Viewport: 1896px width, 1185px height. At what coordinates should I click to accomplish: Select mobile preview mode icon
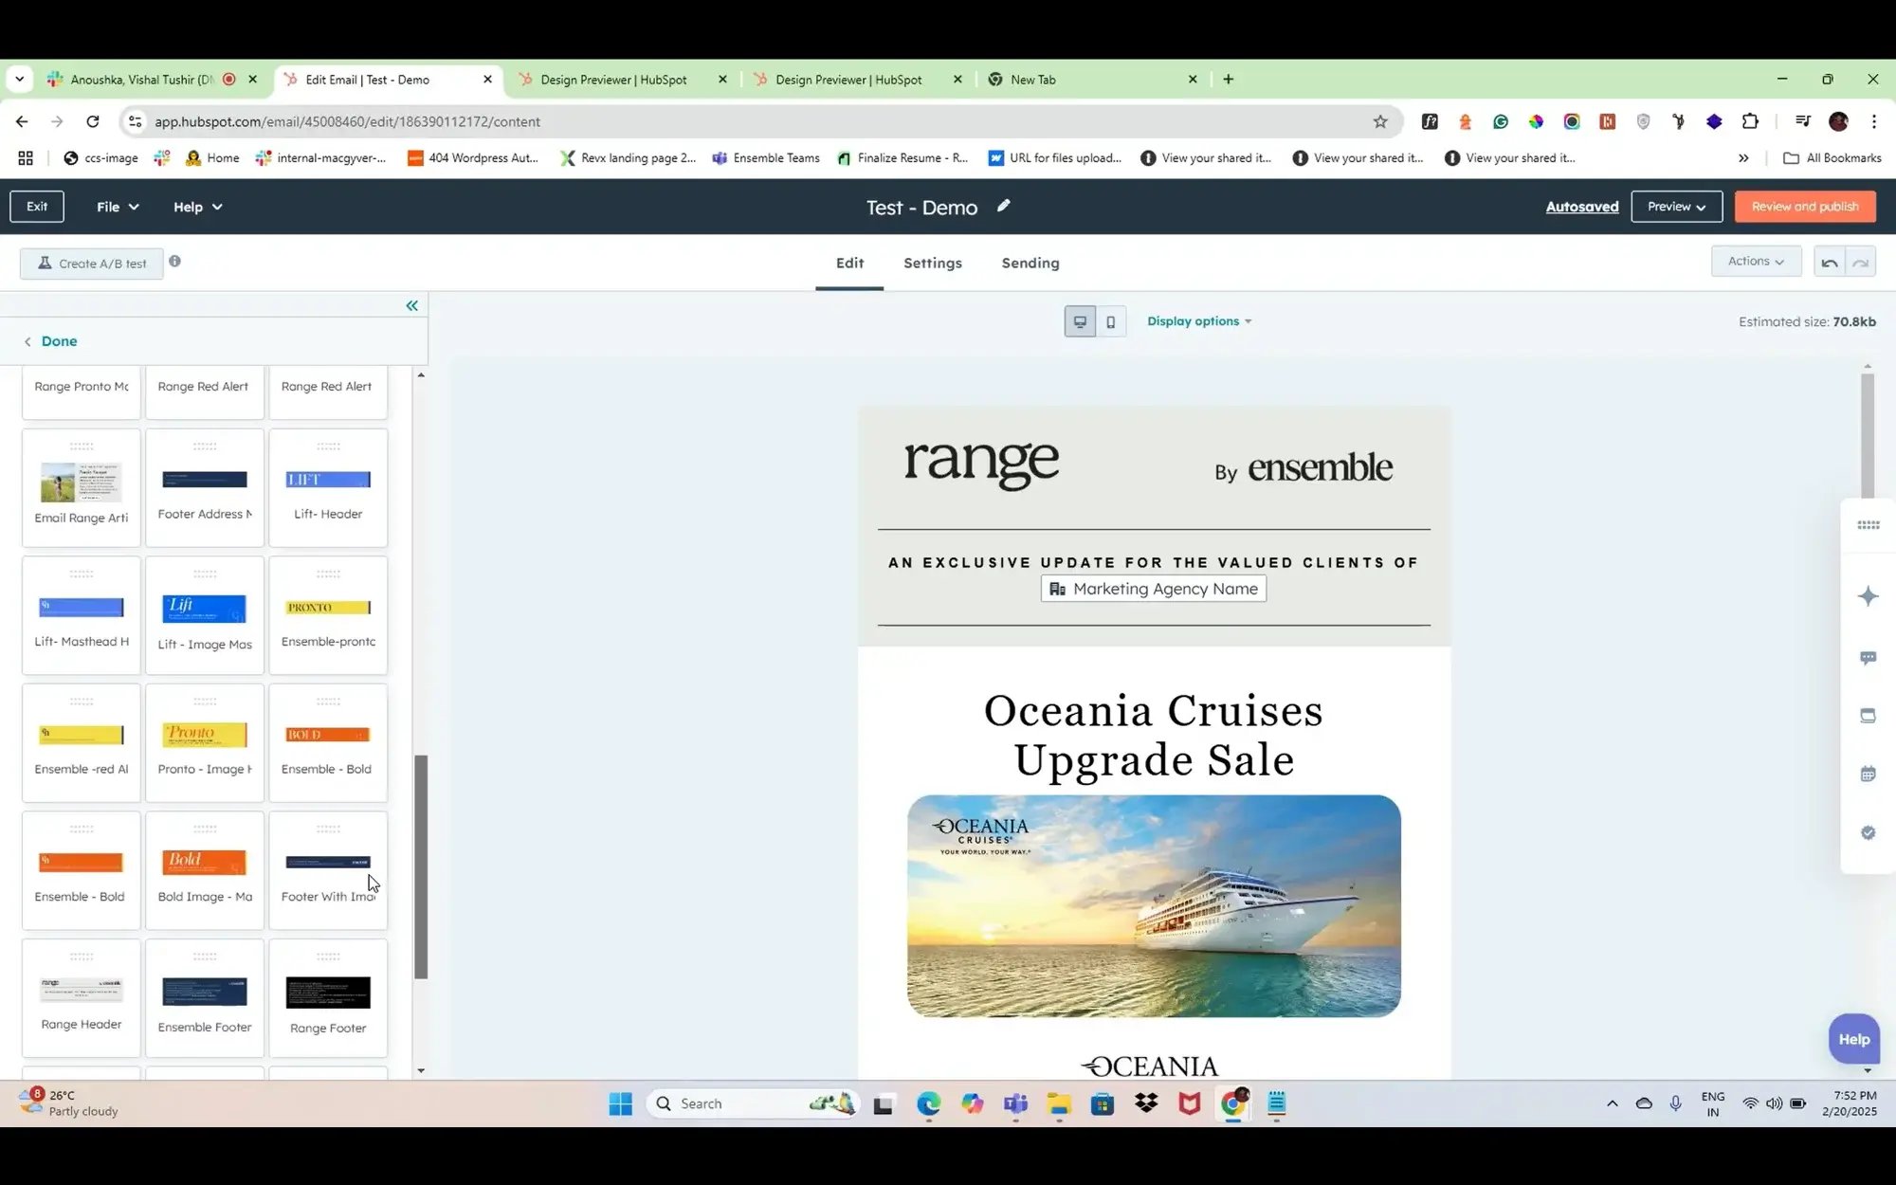click(x=1111, y=321)
